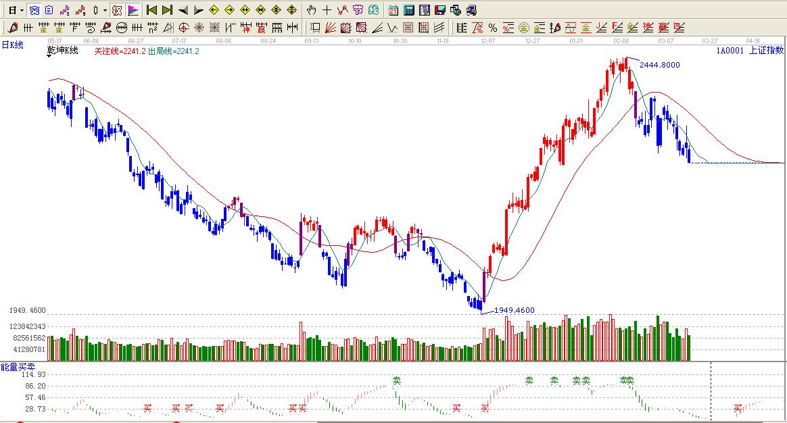Click the 能量买卖 indicator panel label

coord(14,367)
